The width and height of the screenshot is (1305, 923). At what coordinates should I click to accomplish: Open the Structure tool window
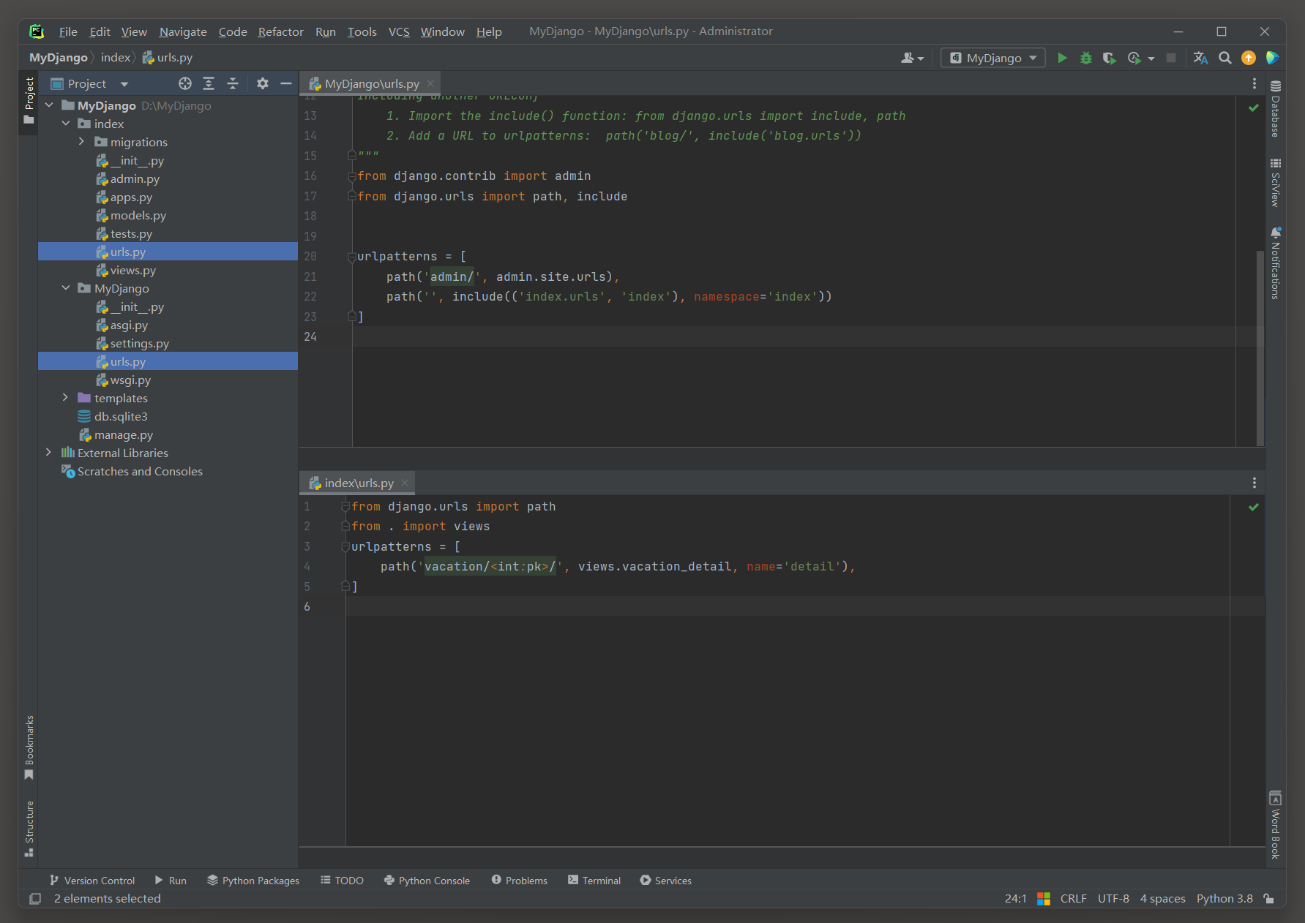29,829
